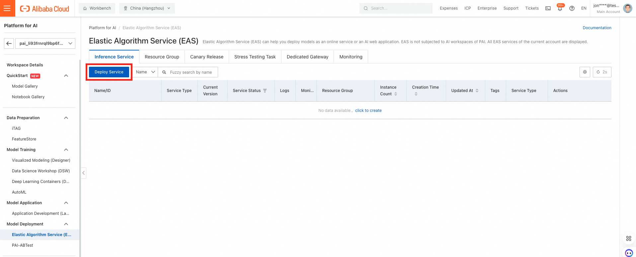Focus the top Search field
Viewport: 636px width, 257px height.
click(396, 8)
